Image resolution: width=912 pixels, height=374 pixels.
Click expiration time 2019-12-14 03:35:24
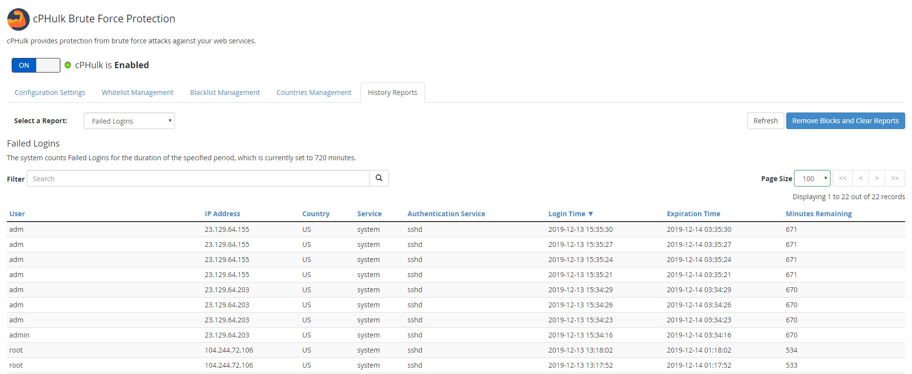coord(699,260)
